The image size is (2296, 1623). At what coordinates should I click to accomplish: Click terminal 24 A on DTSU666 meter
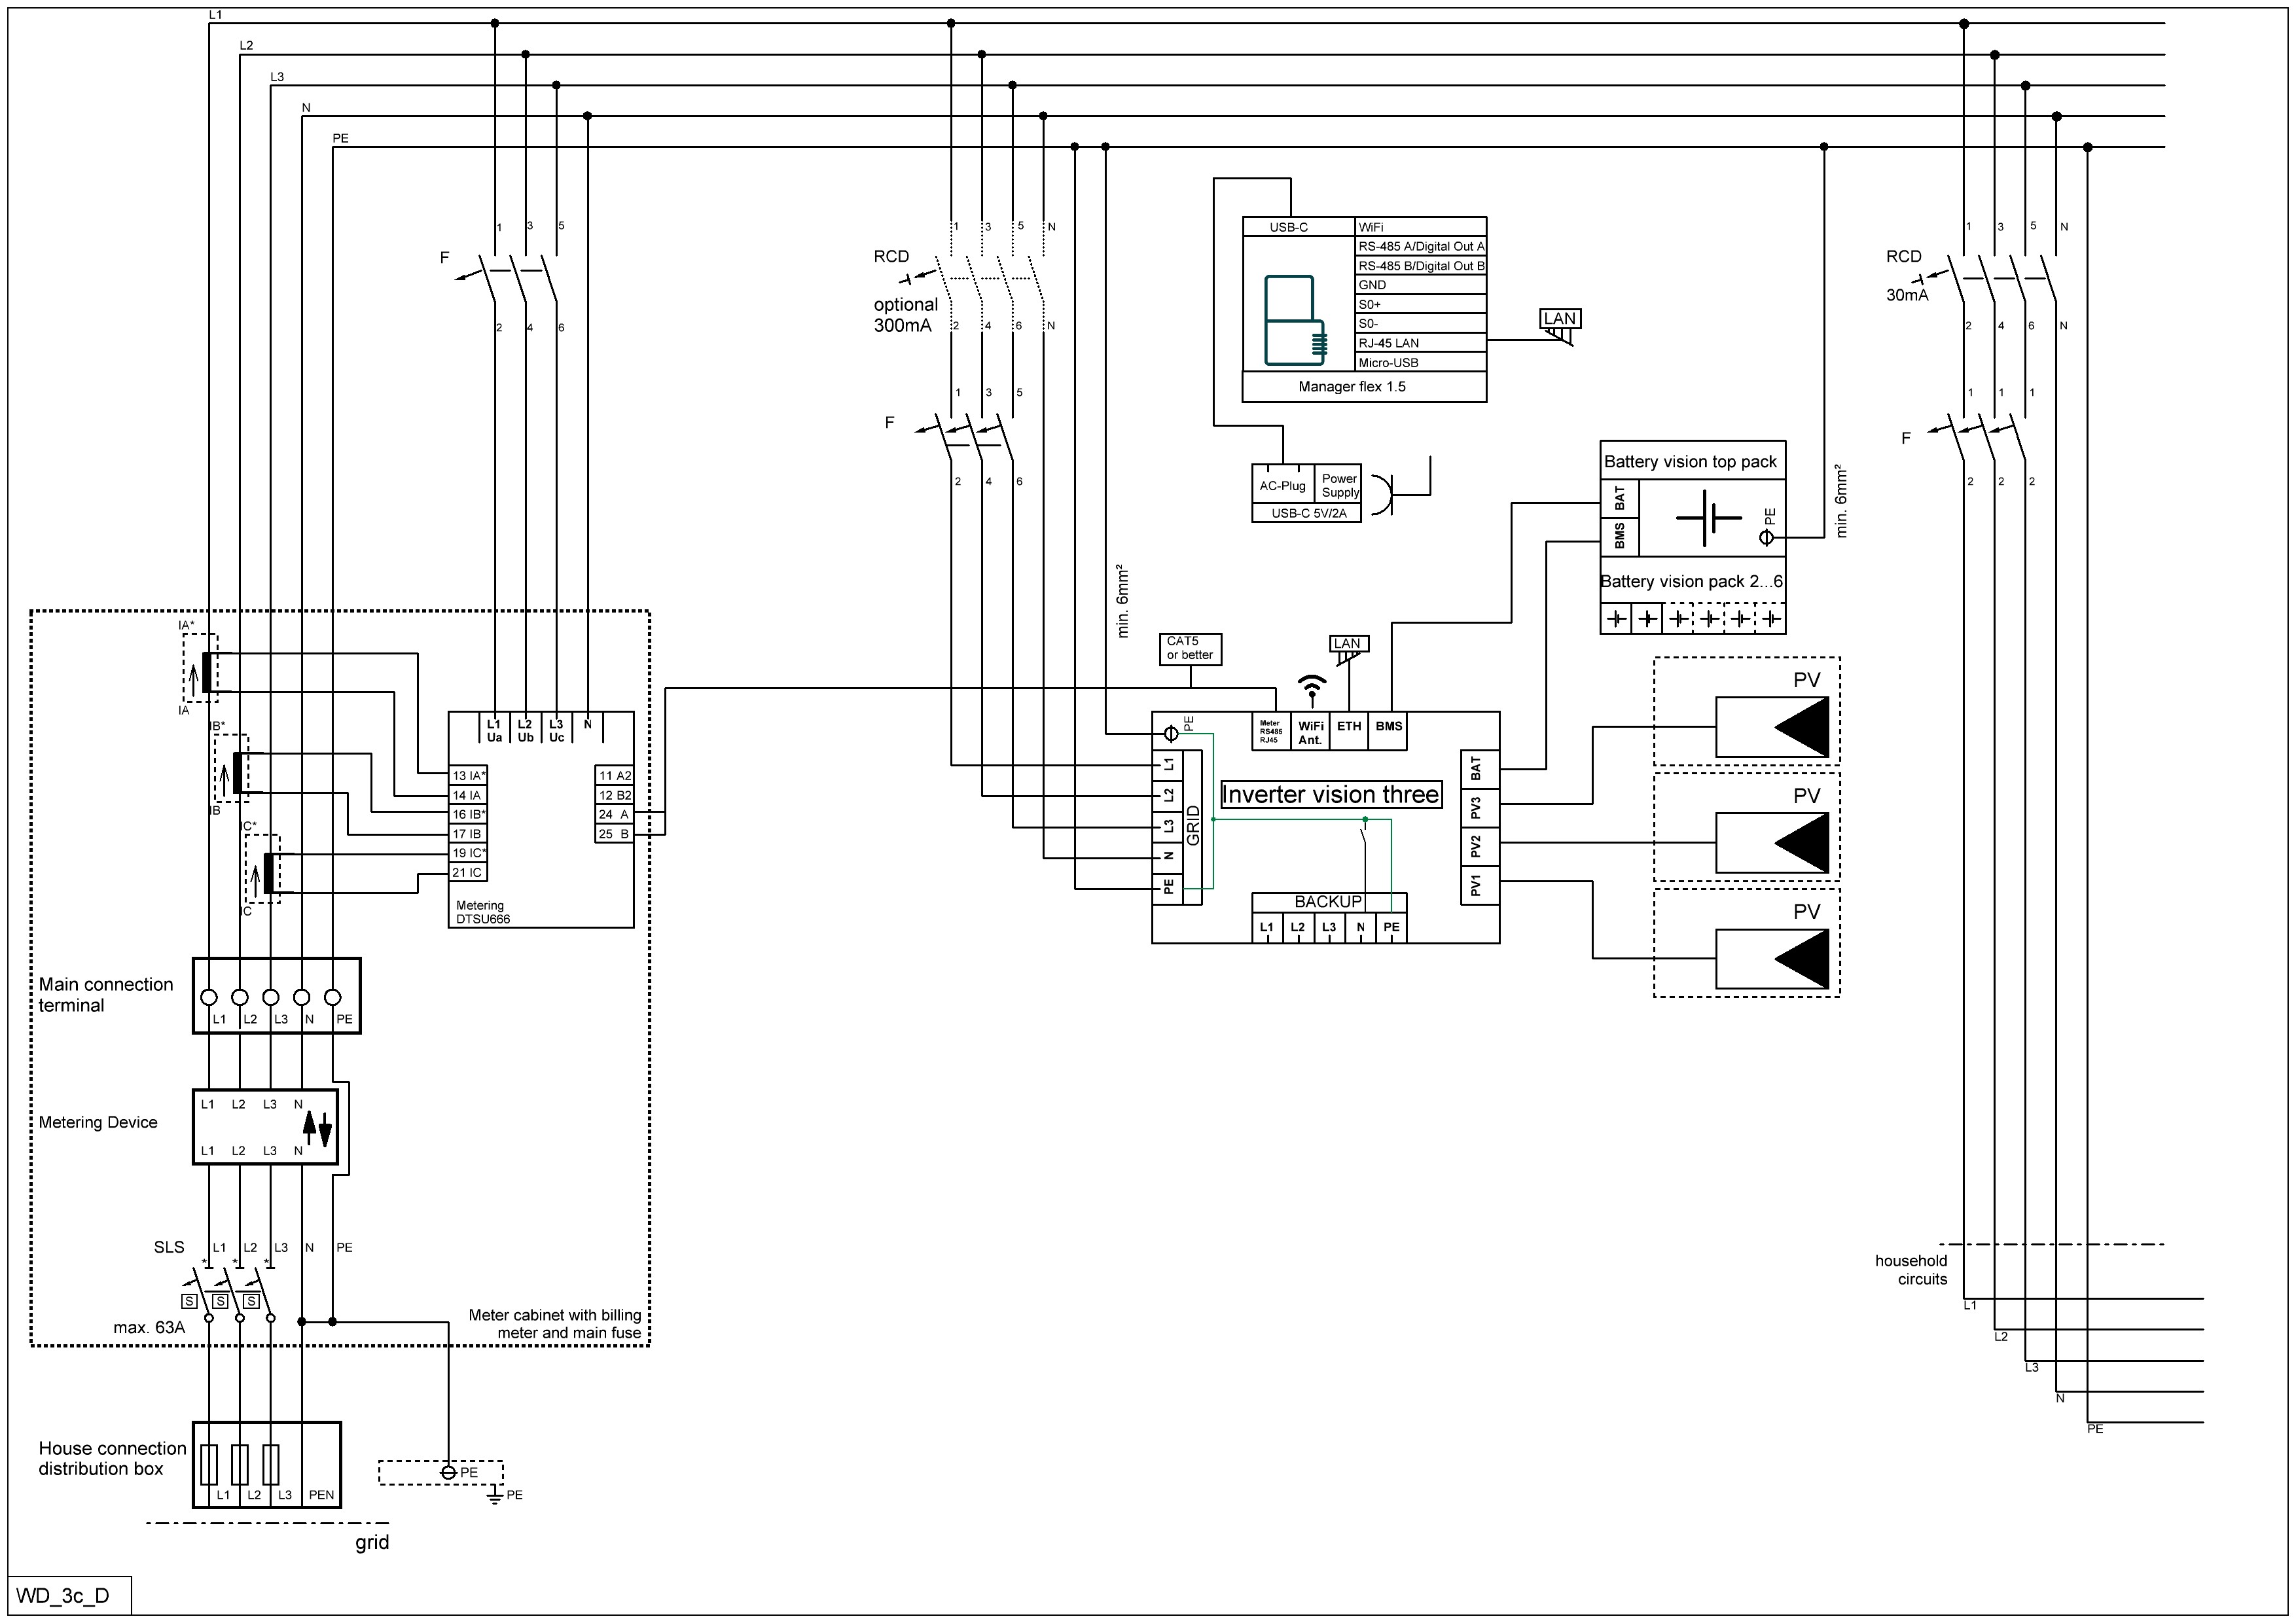click(614, 814)
